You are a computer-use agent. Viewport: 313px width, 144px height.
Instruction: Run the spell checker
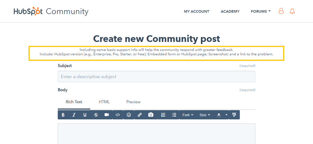[234, 115]
